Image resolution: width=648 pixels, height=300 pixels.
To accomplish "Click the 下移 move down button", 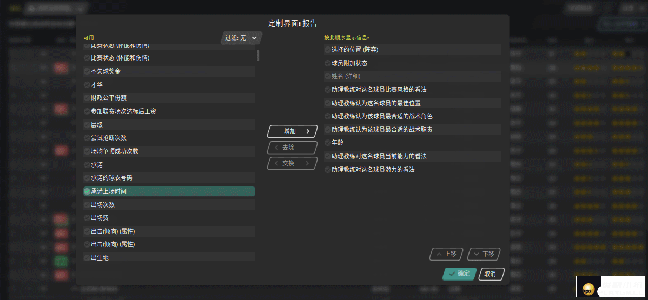I will point(484,254).
